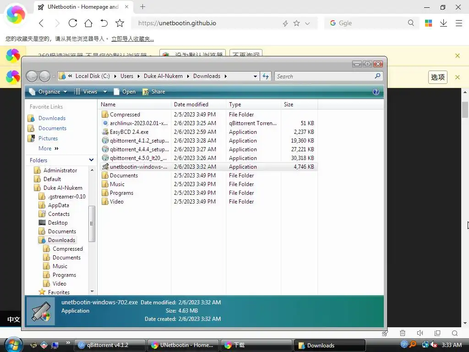This screenshot has height=352, width=469.
Task: Switch to 下载 taskbar window
Action: coord(256,345)
